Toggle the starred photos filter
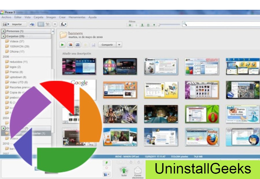 pyautogui.click(x=130, y=25)
